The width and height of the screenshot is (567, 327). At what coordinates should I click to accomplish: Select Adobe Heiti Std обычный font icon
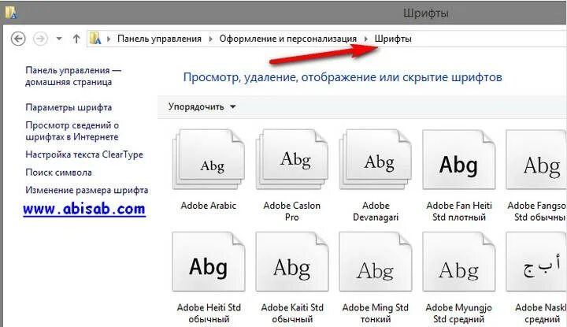click(209, 262)
